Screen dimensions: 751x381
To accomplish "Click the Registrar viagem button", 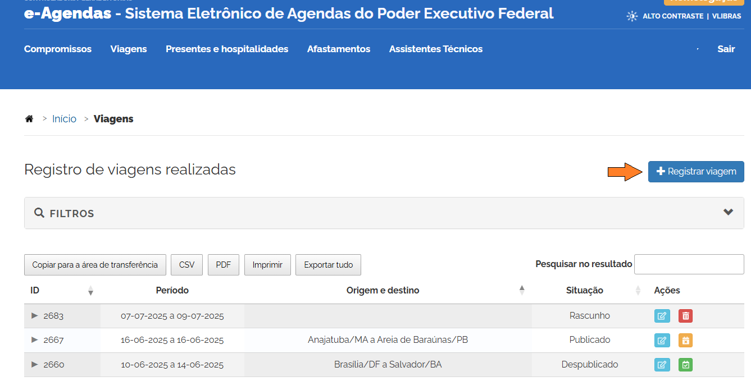I will click(x=696, y=172).
